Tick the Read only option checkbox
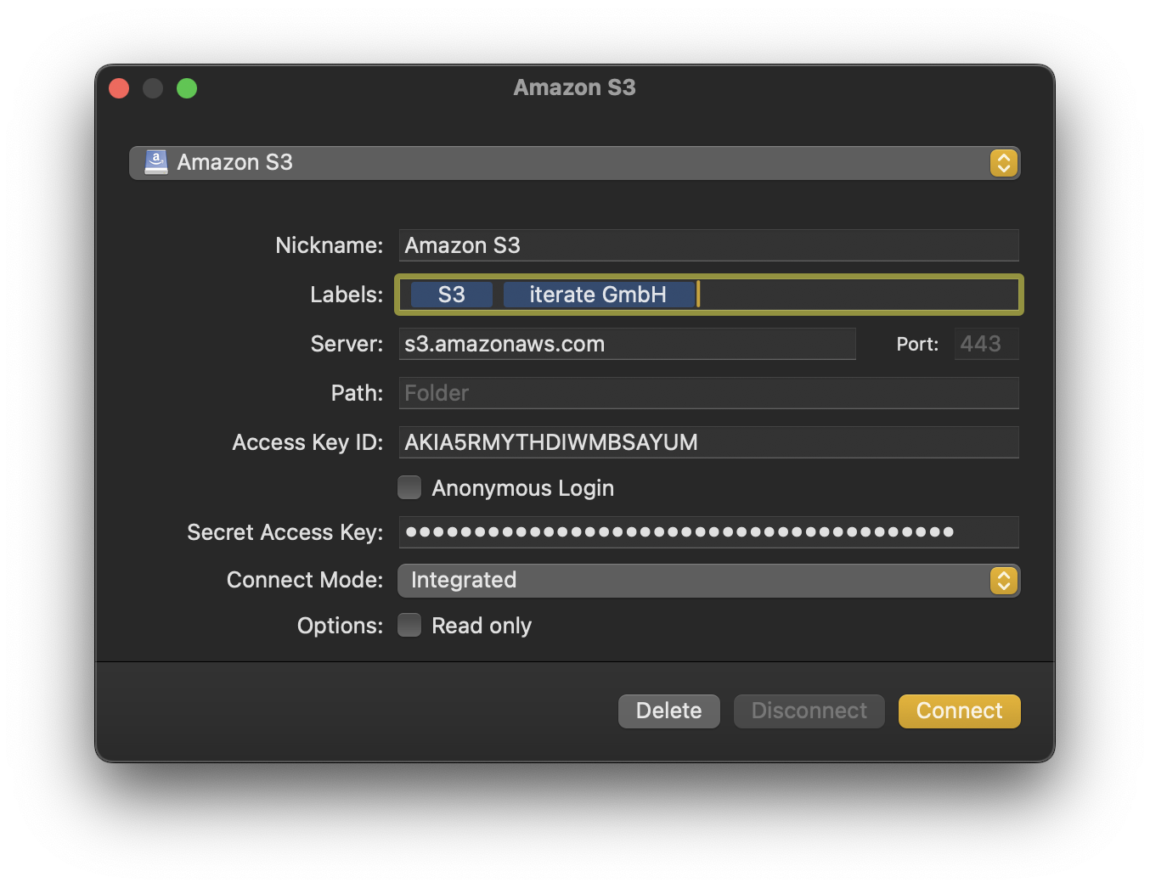The height and width of the screenshot is (888, 1150). pos(409,625)
